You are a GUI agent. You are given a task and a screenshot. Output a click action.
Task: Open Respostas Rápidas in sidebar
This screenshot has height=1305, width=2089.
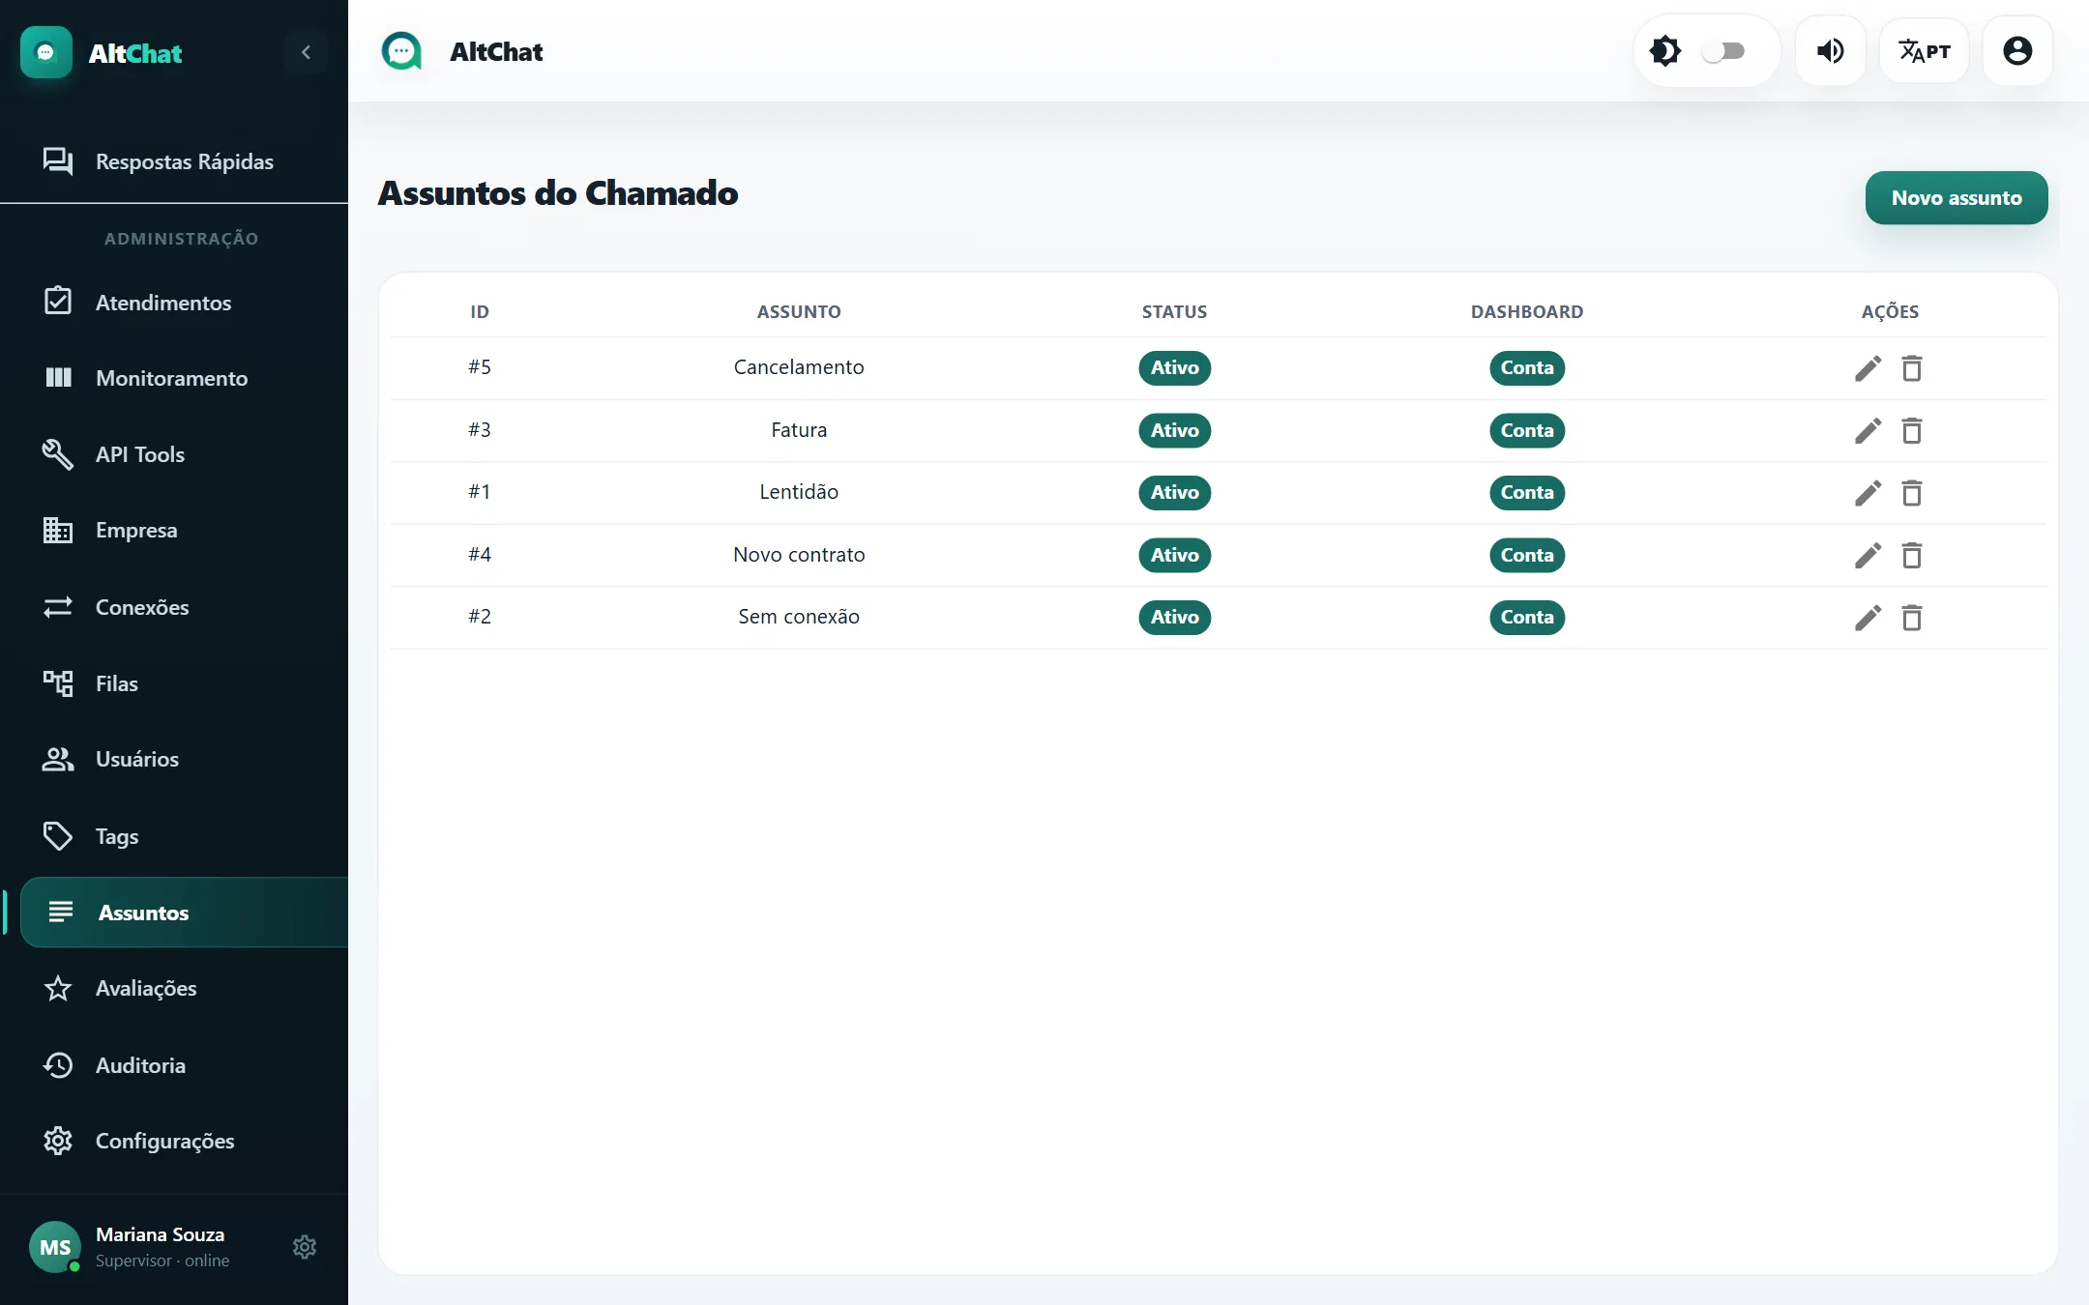174,161
